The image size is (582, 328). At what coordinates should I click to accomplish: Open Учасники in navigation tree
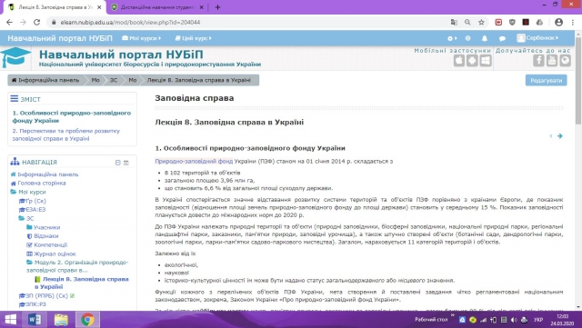(x=46, y=227)
